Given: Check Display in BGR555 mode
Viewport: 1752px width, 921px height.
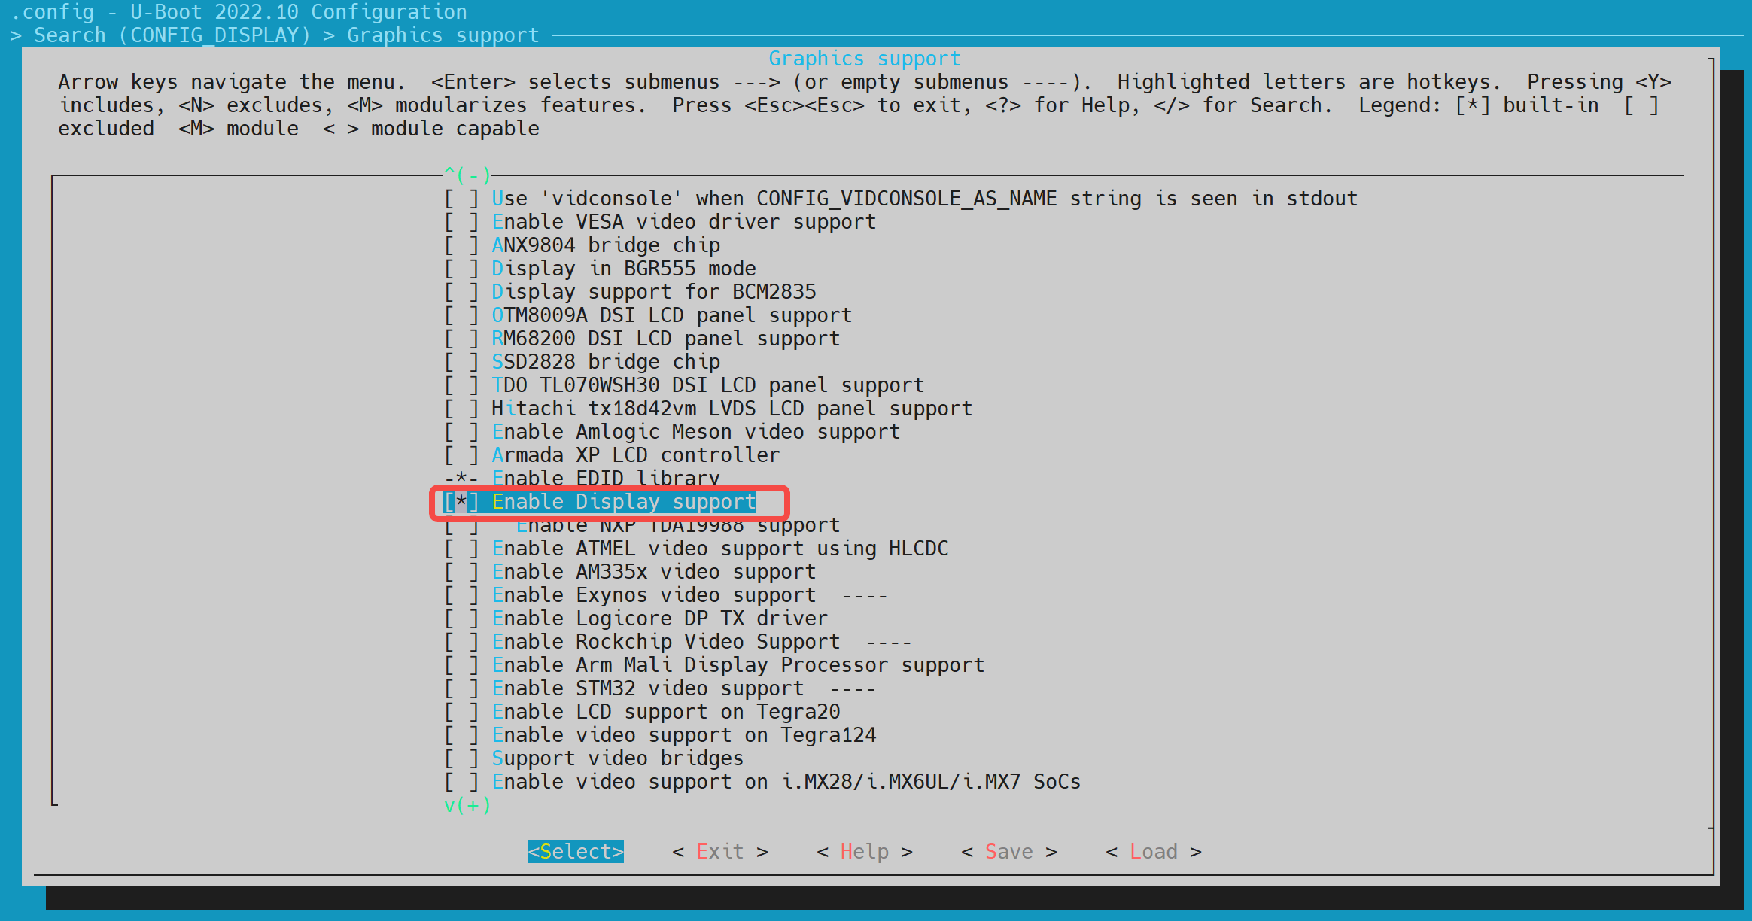Looking at the screenshot, I should pyautogui.click(x=461, y=269).
